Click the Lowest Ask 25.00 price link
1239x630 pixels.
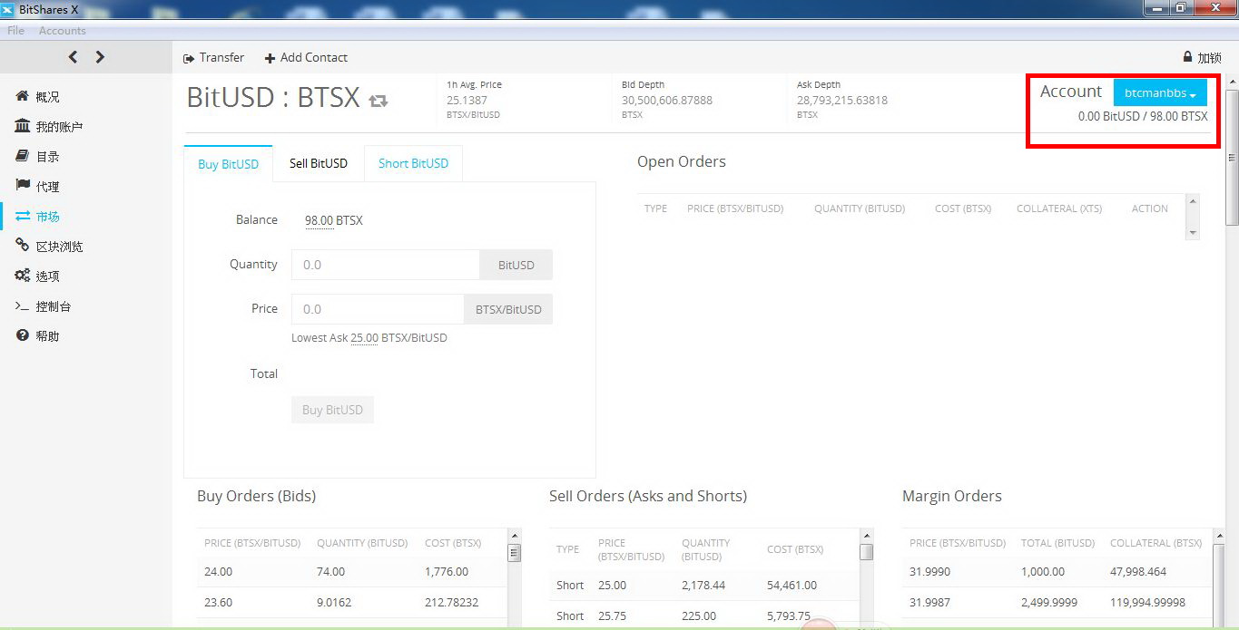(x=364, y=338)
